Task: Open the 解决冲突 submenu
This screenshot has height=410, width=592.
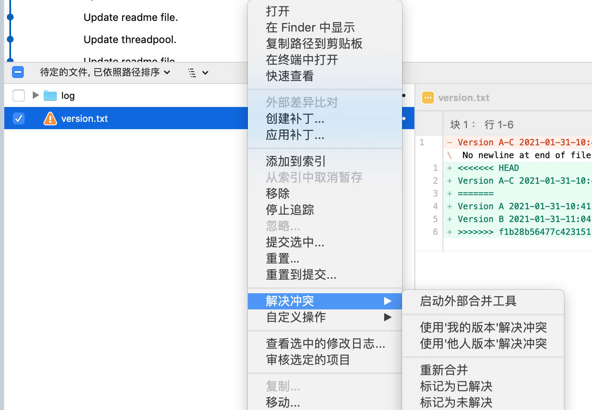Action: pos(325,301)
